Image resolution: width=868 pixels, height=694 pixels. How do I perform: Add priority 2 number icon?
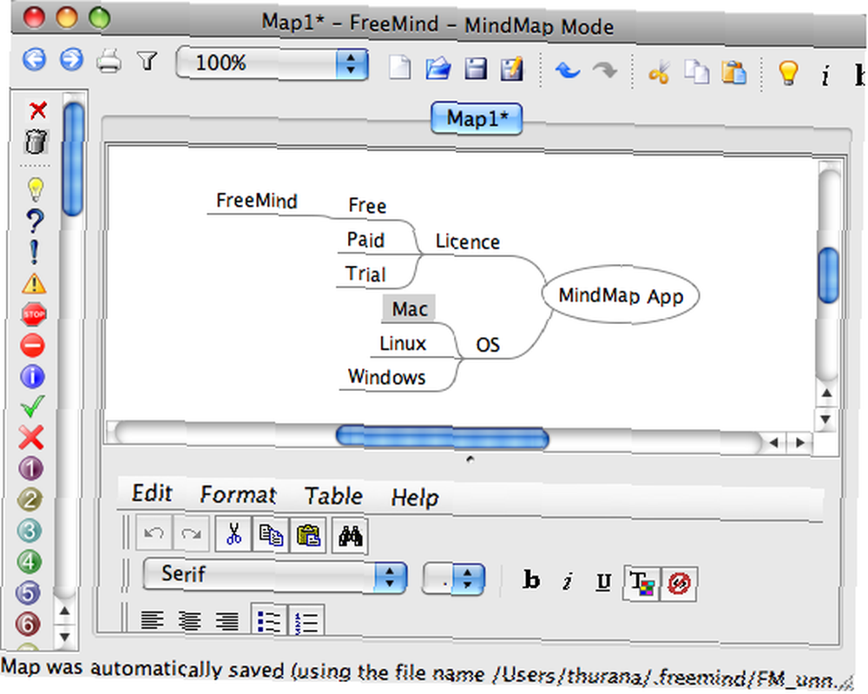[30, 499]
